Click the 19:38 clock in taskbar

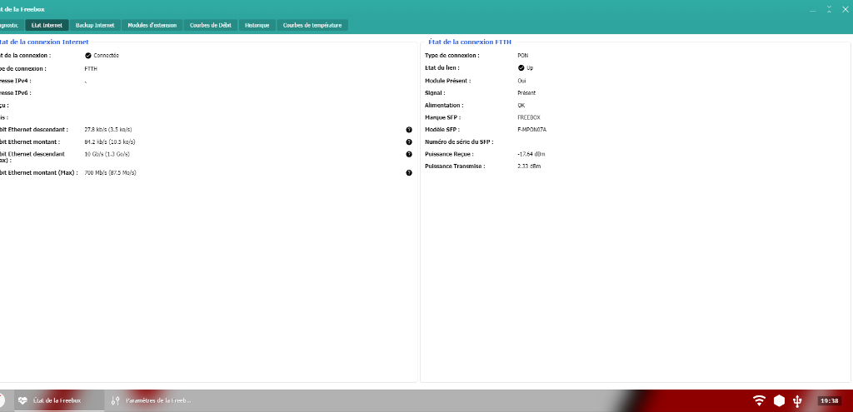point(829,400)
